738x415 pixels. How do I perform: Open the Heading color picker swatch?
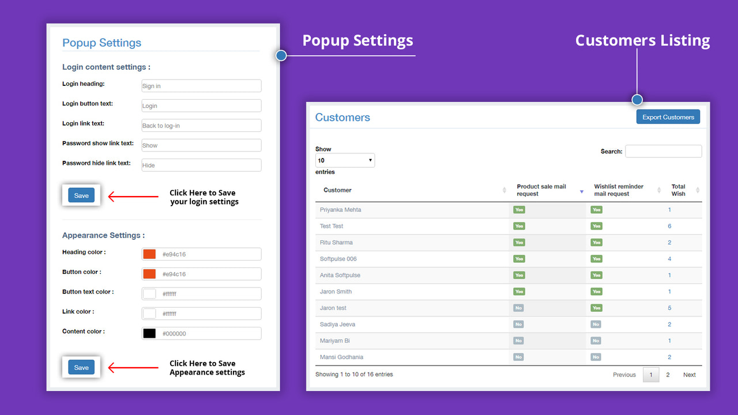[148, 254]
